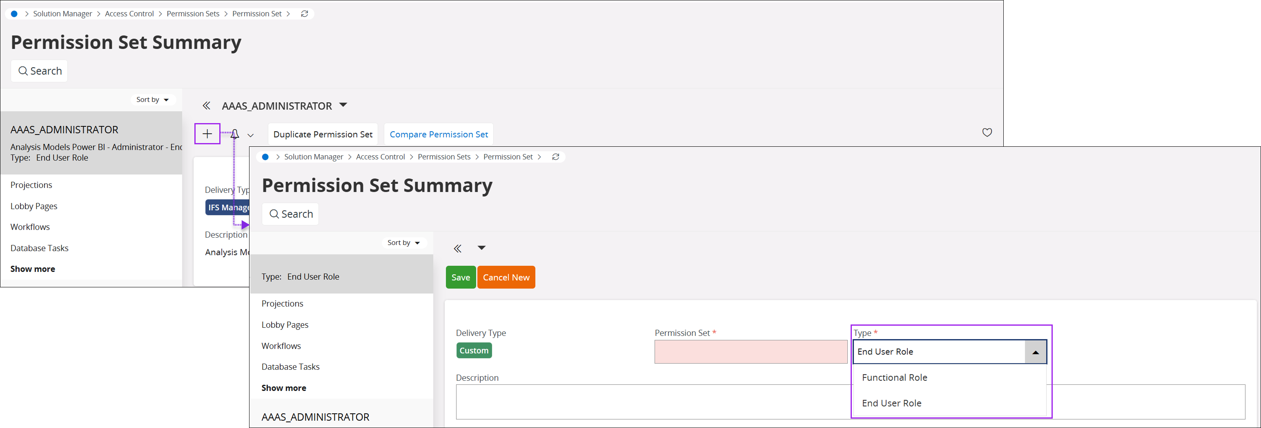
Task: Click Access Control breadcrumb in front window
Action: (380, 157)
